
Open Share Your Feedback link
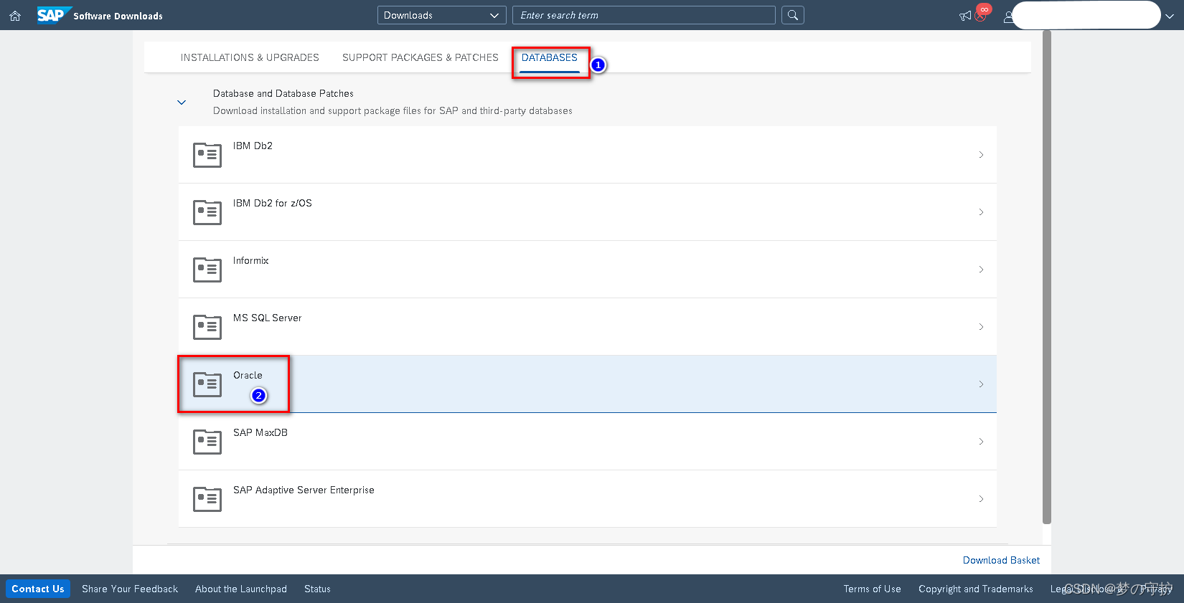click(x=130, y=589)
